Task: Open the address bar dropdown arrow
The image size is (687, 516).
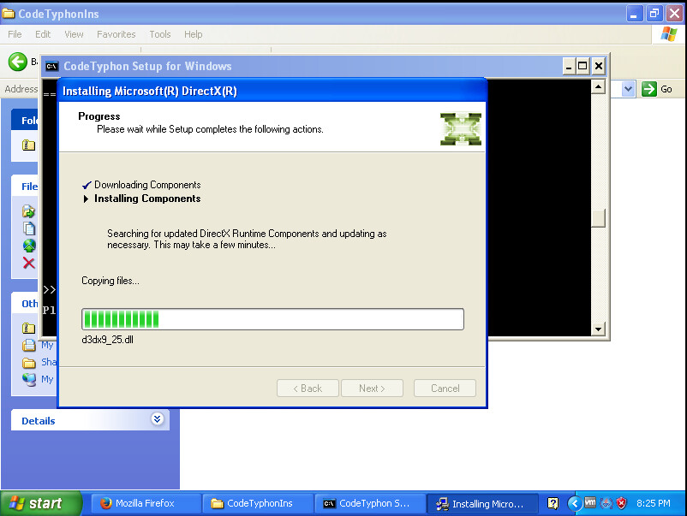Action: coord(628,89)
